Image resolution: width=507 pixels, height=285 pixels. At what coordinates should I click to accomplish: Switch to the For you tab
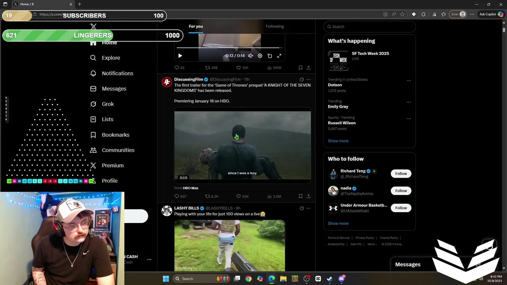click(196, 27)
